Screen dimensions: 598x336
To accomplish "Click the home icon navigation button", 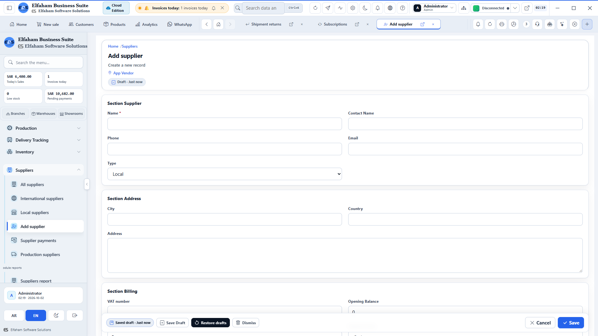I will coord(218,24).
